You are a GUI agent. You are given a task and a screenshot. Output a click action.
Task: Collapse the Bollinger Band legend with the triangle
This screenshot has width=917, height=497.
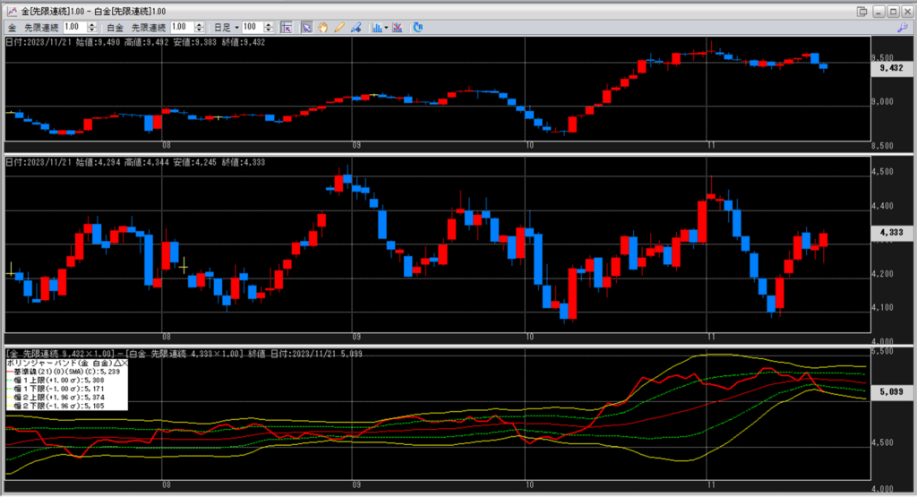click(116, 363)
